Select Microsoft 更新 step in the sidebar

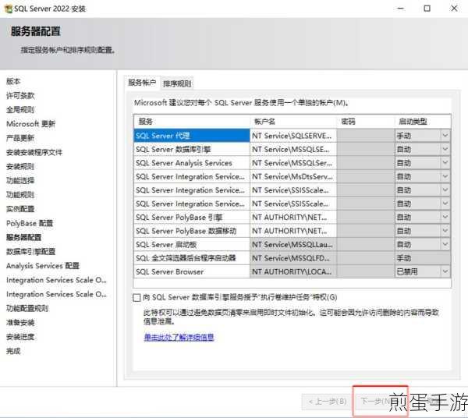(30, 123)
